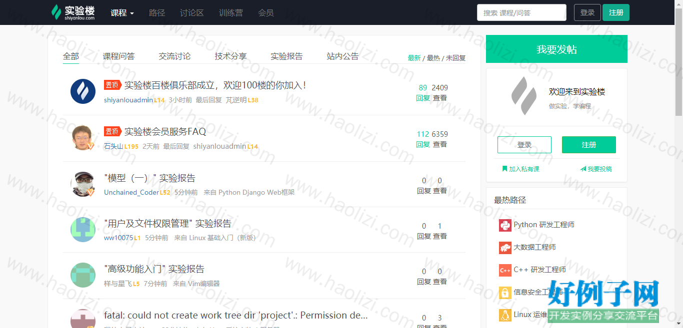Click the Linux penguin path icon

[x=505, y=315]
